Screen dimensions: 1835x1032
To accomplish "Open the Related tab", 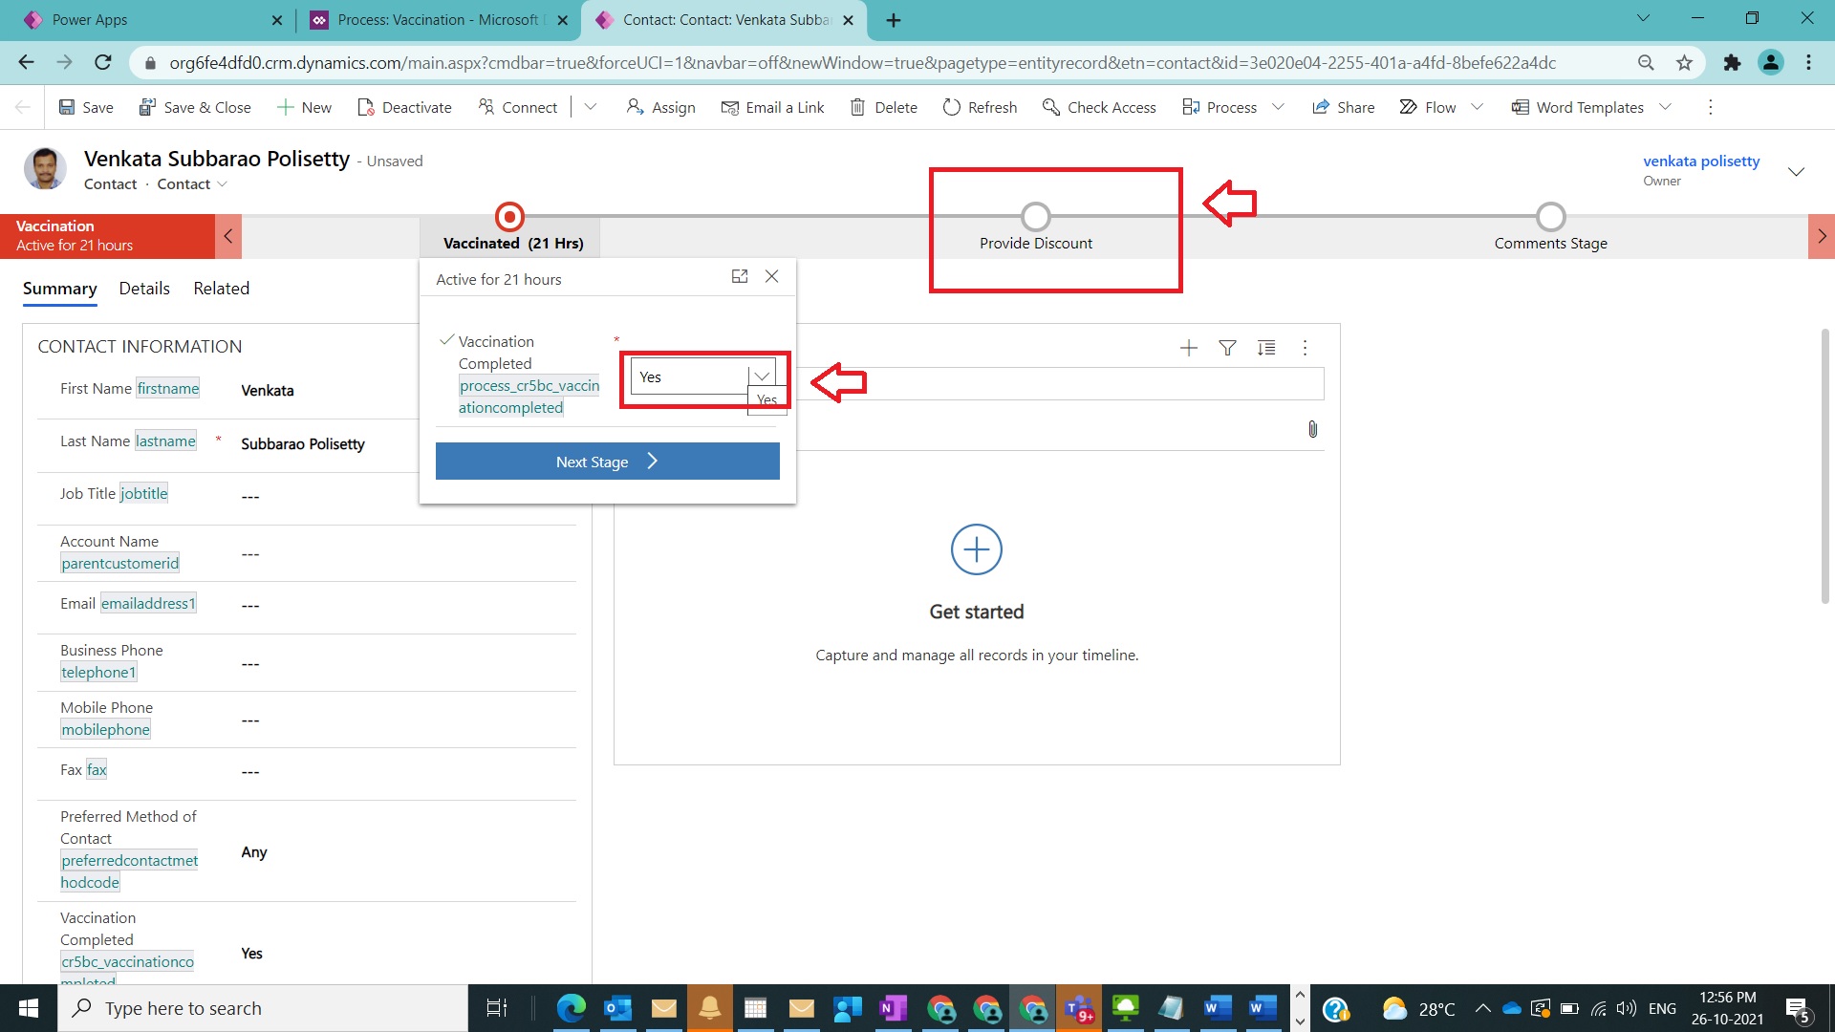I will pos(221,288).
